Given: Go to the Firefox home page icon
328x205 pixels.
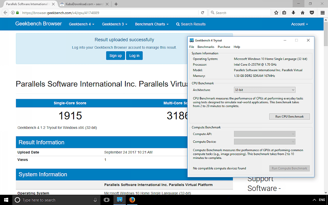Looking at the screenshot, I should point(302,13).
